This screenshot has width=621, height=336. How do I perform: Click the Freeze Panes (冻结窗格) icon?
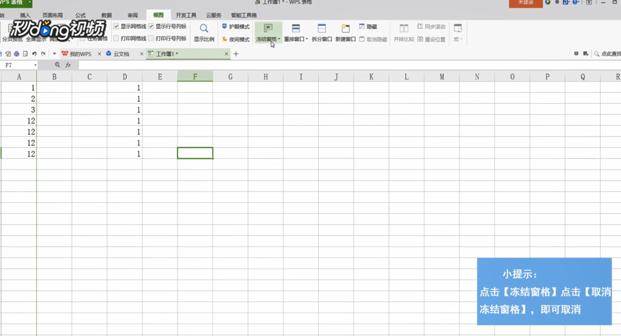[x=268, y=28]
